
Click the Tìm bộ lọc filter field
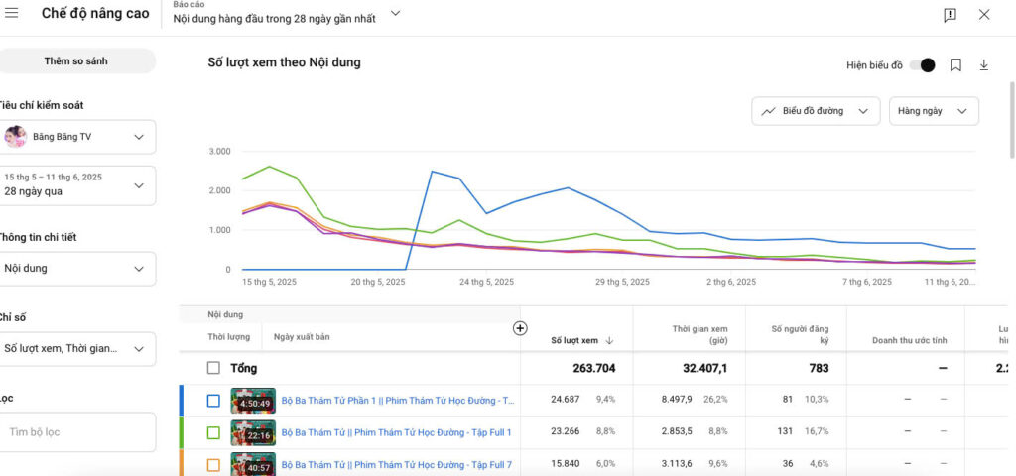pos(77,432)
